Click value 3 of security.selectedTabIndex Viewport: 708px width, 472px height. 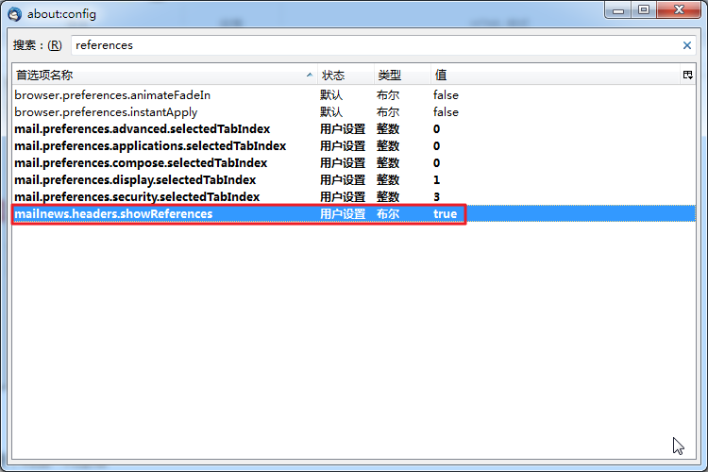point(436,197)
